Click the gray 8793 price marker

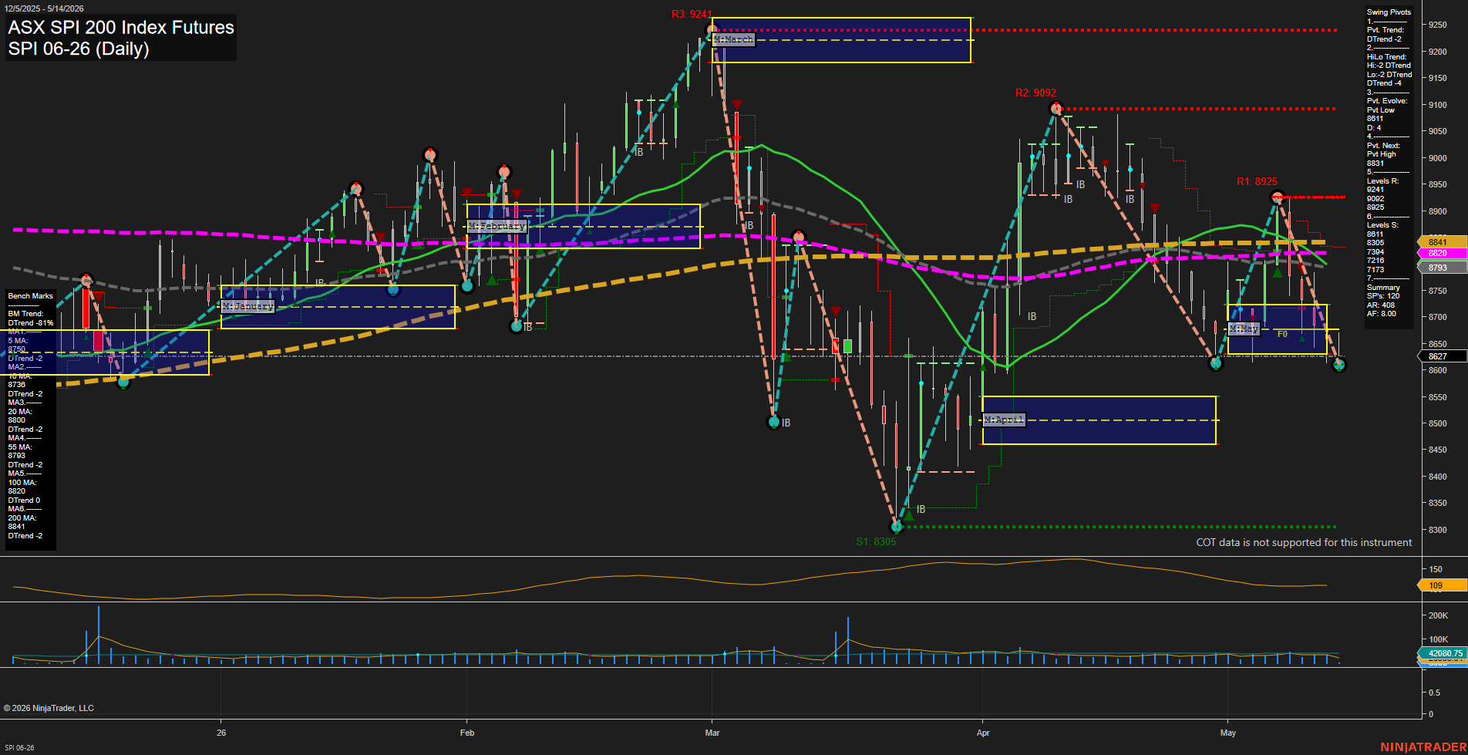click(1442, 268)
